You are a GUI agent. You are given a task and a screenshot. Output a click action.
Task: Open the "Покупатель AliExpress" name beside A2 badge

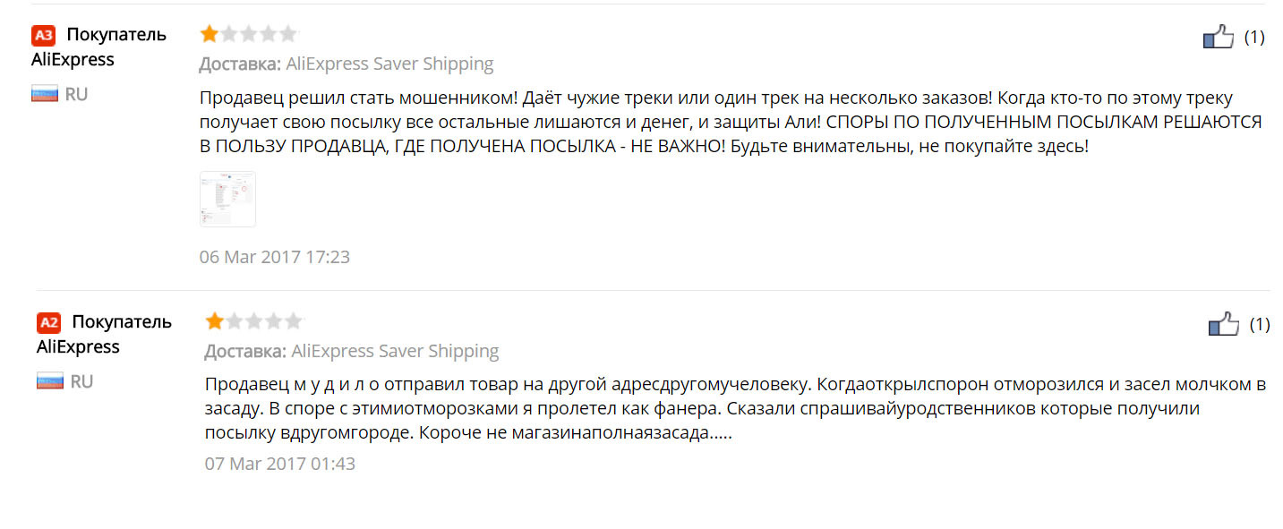[104, 334]
